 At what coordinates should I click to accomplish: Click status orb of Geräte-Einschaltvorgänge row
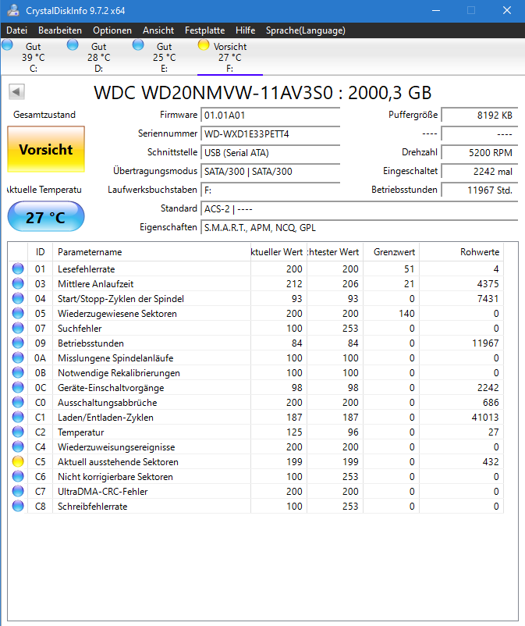click(18, 387)
